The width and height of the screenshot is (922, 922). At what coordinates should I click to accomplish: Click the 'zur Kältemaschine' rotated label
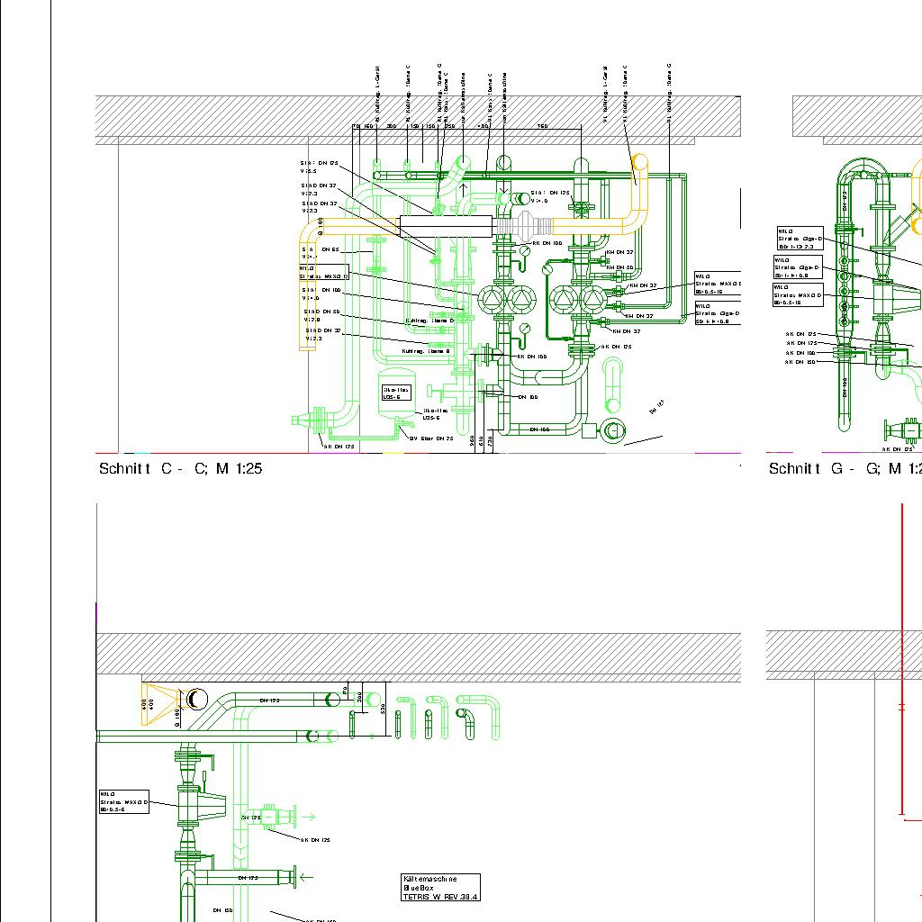(464, 99)
